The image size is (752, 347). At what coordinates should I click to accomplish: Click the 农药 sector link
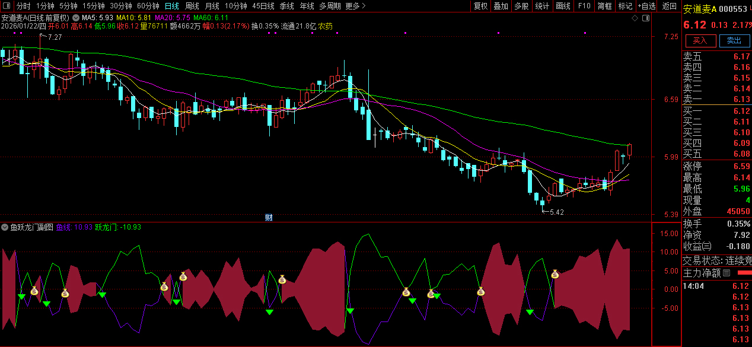325,26
